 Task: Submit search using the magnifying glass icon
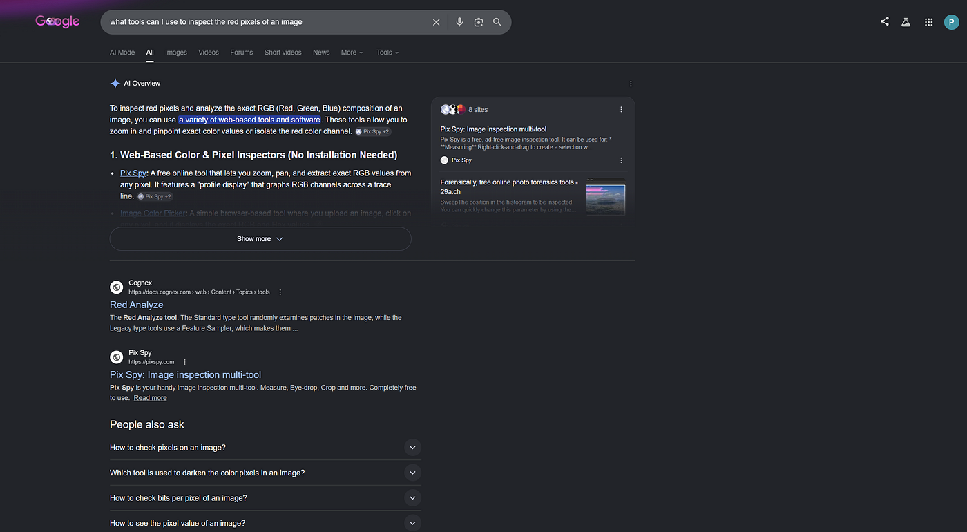[x=497, y=22]
